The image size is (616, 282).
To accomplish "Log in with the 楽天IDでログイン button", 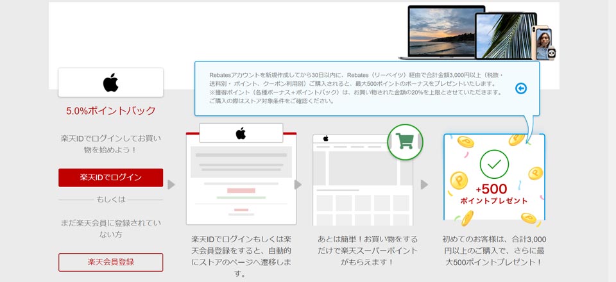I will click(x=111, y=178).
